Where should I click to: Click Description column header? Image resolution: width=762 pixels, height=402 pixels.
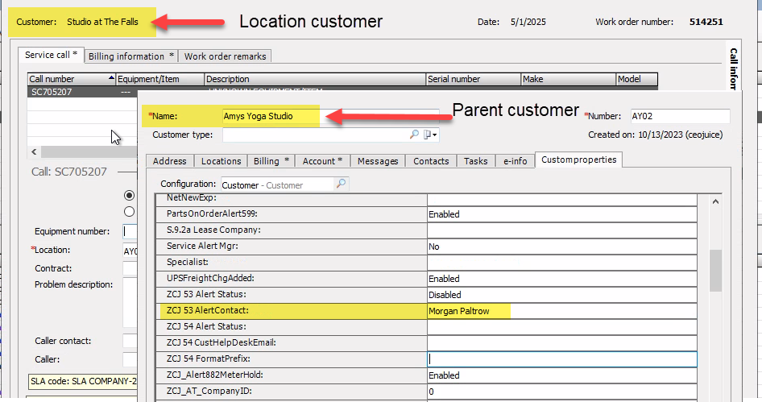315,79
